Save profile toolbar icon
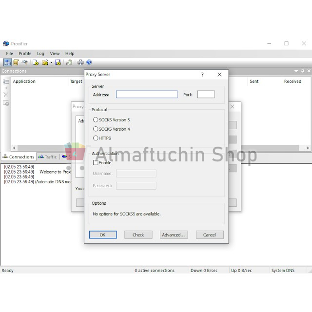Screen dimensions: 312x312 point(58,62)
